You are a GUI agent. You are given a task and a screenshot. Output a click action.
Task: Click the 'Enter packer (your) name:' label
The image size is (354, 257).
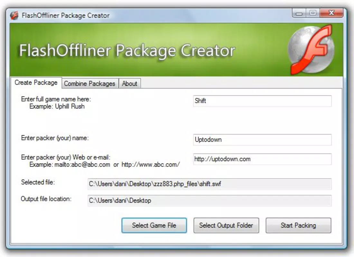pos(55,138)
